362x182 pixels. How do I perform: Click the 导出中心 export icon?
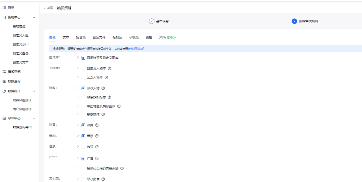point(4,118)
